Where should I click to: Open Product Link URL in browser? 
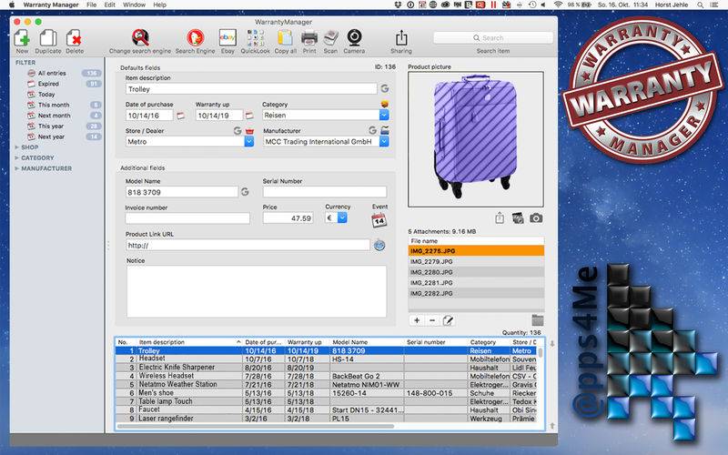tap(379, 245)
